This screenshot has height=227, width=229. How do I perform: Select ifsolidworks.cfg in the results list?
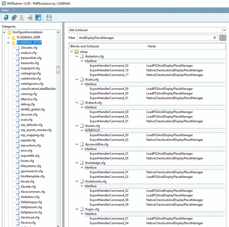tap(96, 181)
